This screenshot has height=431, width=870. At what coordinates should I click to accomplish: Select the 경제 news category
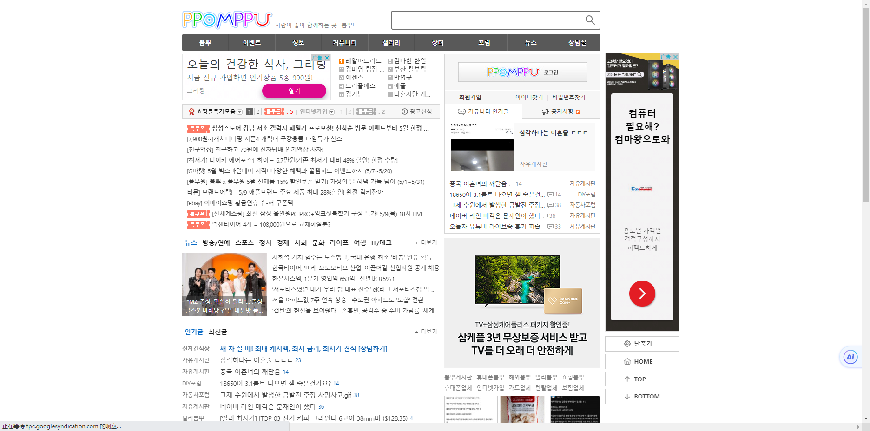(283, 242)
